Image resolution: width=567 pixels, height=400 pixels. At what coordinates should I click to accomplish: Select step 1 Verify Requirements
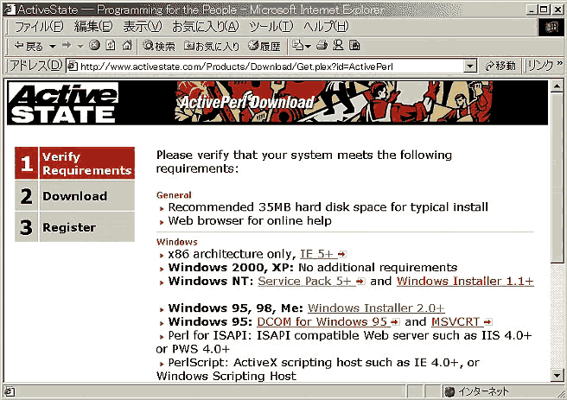[74, 163]
